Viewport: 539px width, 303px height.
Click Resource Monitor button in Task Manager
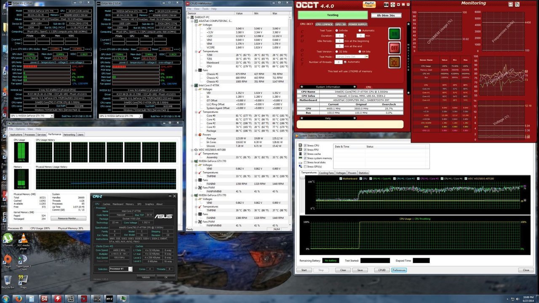[68, 218]
